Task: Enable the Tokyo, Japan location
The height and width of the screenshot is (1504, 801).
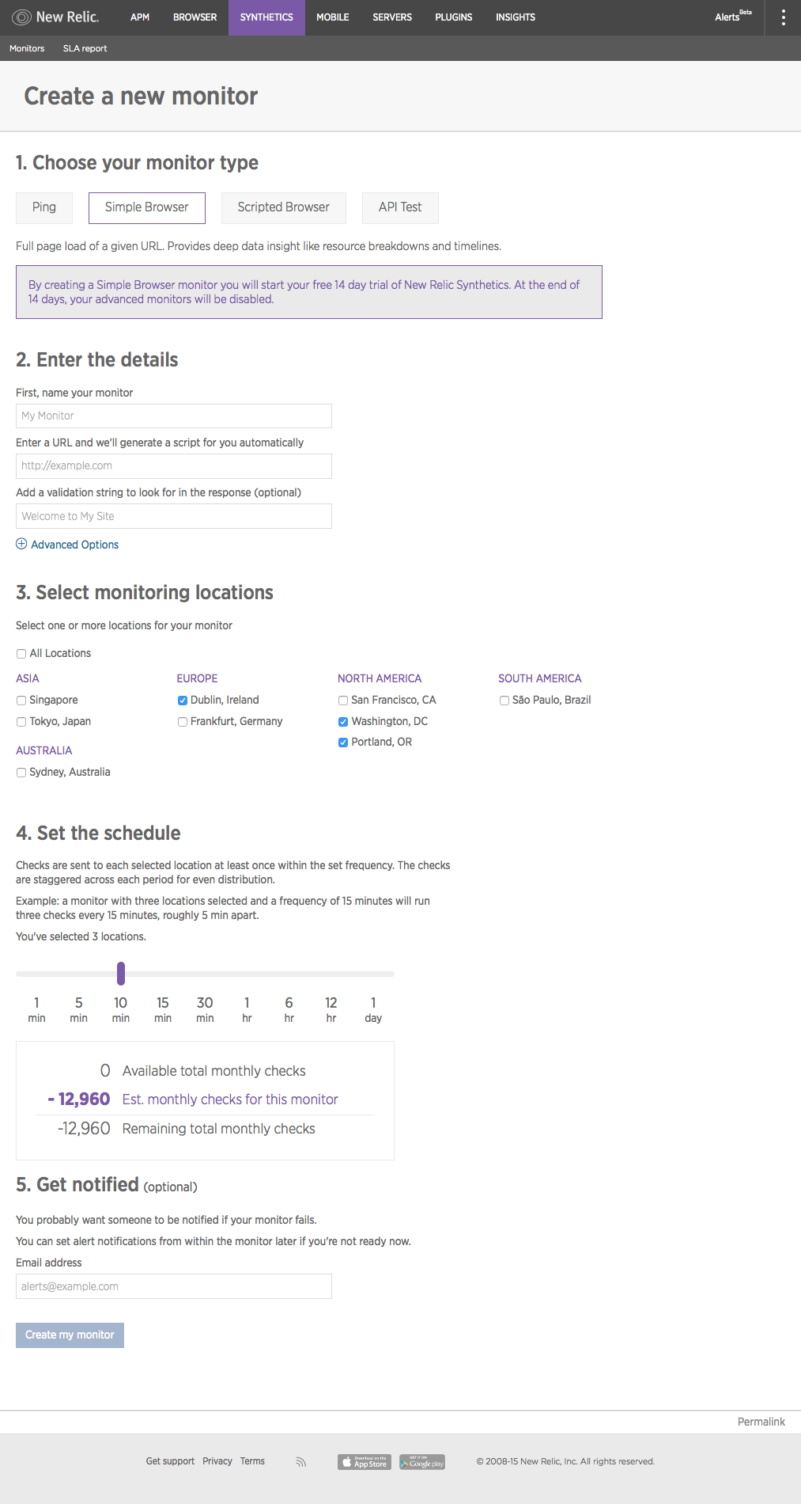Action: point(21,722)
